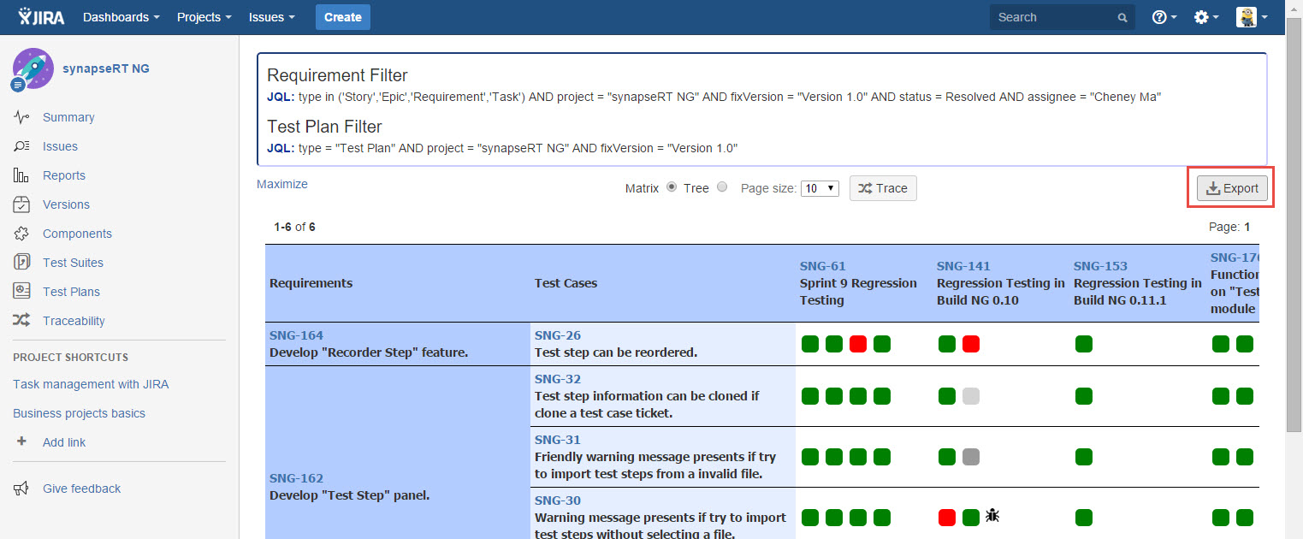
Task: Open the Business projects basics shortcut
Action: [79, 413]
